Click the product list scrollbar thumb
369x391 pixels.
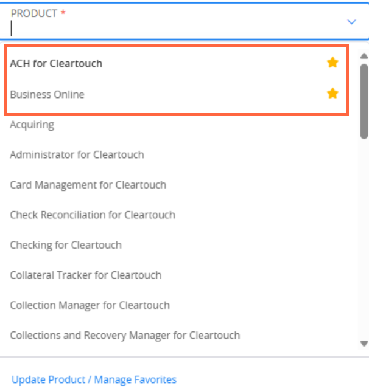[364, 100]
